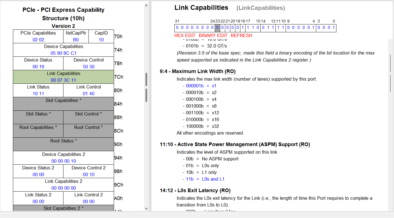Viewport: 394px width, 218px height.
Task: Click the REFRESH link
Action: (x=242, y=35)
